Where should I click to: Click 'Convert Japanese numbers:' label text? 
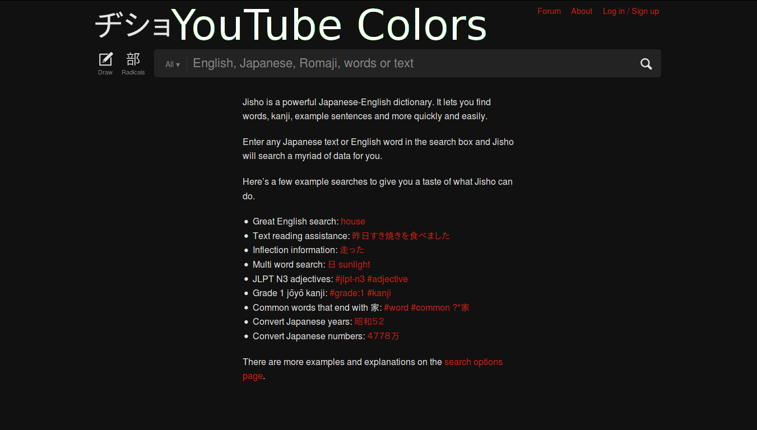click(x=309, y=336)
